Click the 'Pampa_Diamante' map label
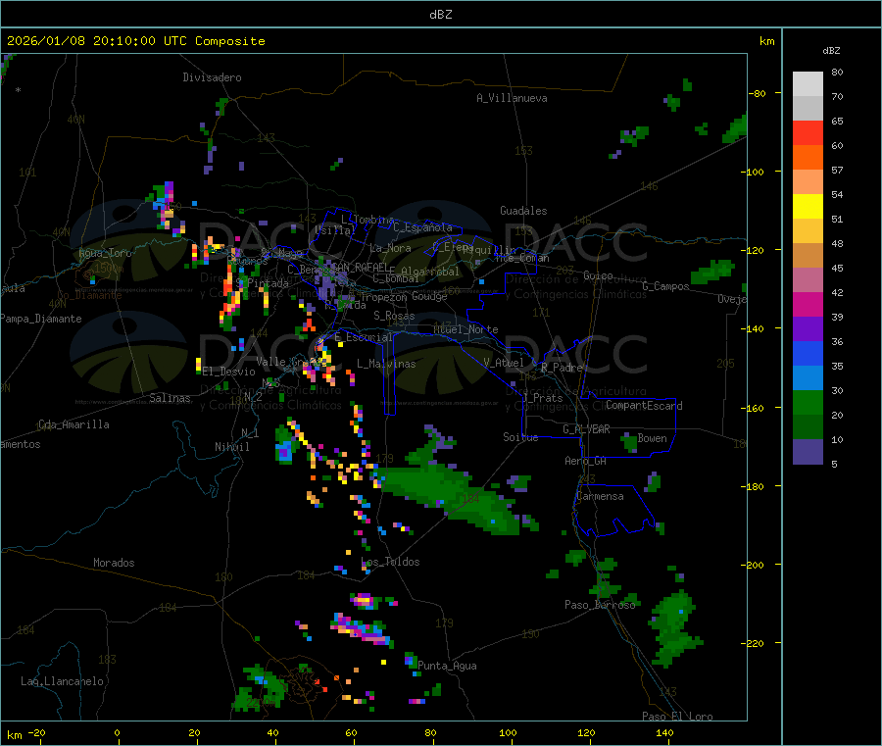Screen dimensions: 882x746 coord(41,319)
